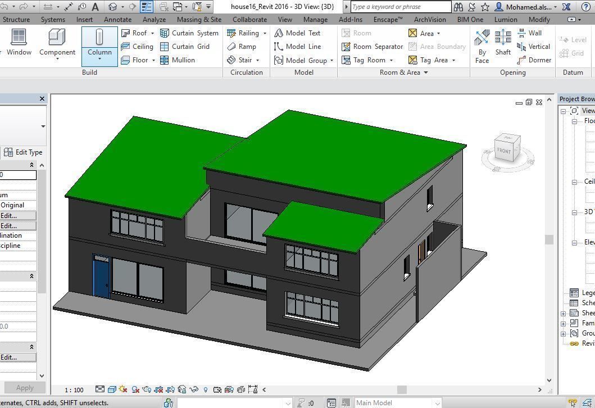Switch to the Collaborate tab
This screenshot has height=408, width=595.
[x=249, y=19]
